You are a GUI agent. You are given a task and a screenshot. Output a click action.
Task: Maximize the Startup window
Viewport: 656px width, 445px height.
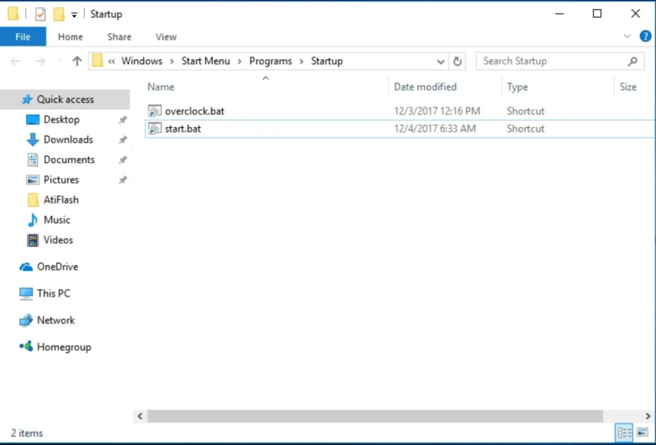597,14
